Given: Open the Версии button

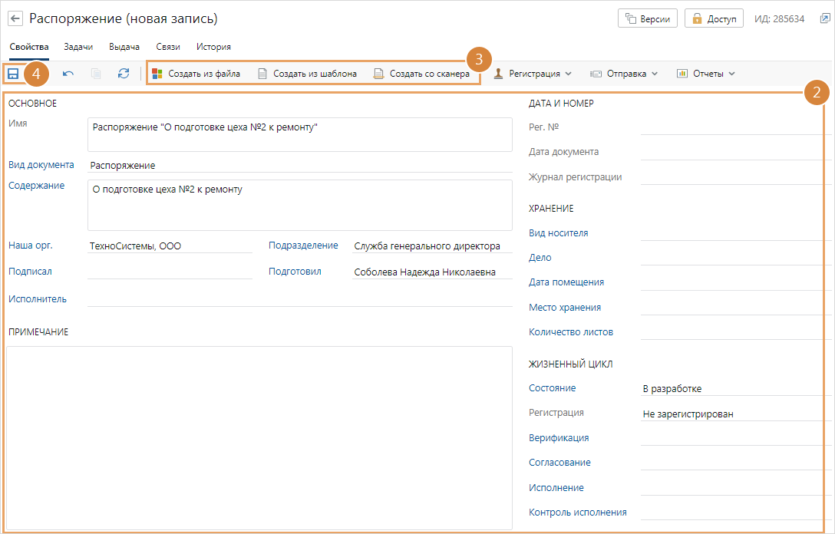Looking at the screenshot, I should tap(648, 18).
